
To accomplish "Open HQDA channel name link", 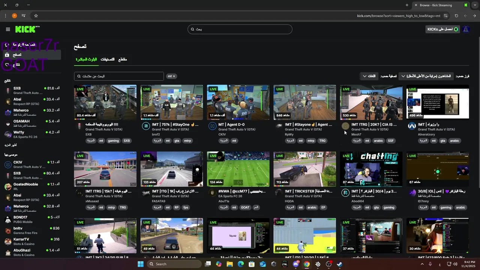I will [x=289, y=201].
